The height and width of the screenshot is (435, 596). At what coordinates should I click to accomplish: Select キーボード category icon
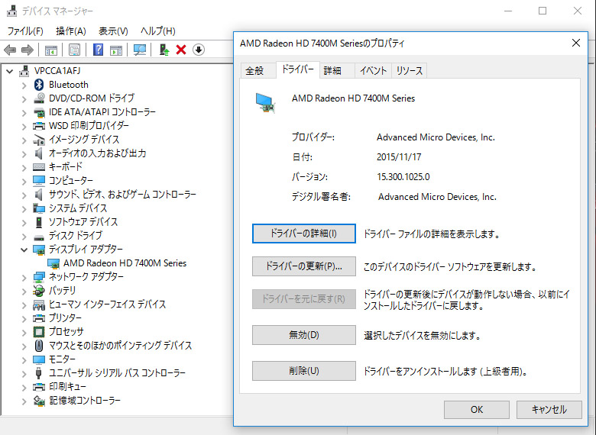pos(39,167)
